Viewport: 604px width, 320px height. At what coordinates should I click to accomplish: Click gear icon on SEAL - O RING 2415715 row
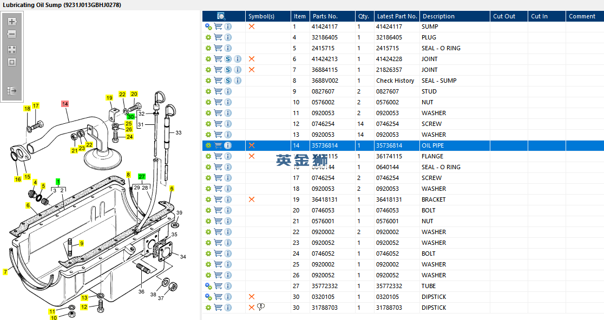tap(208, 48)
